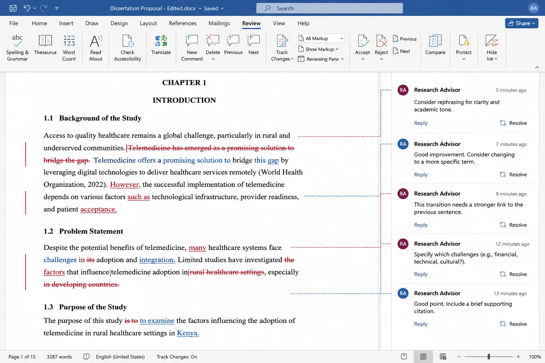This screenshot has height=363, width=545.
Task: Reply to the 'Consider rephrasing for clarity' comment
Action: pos(421,123)
